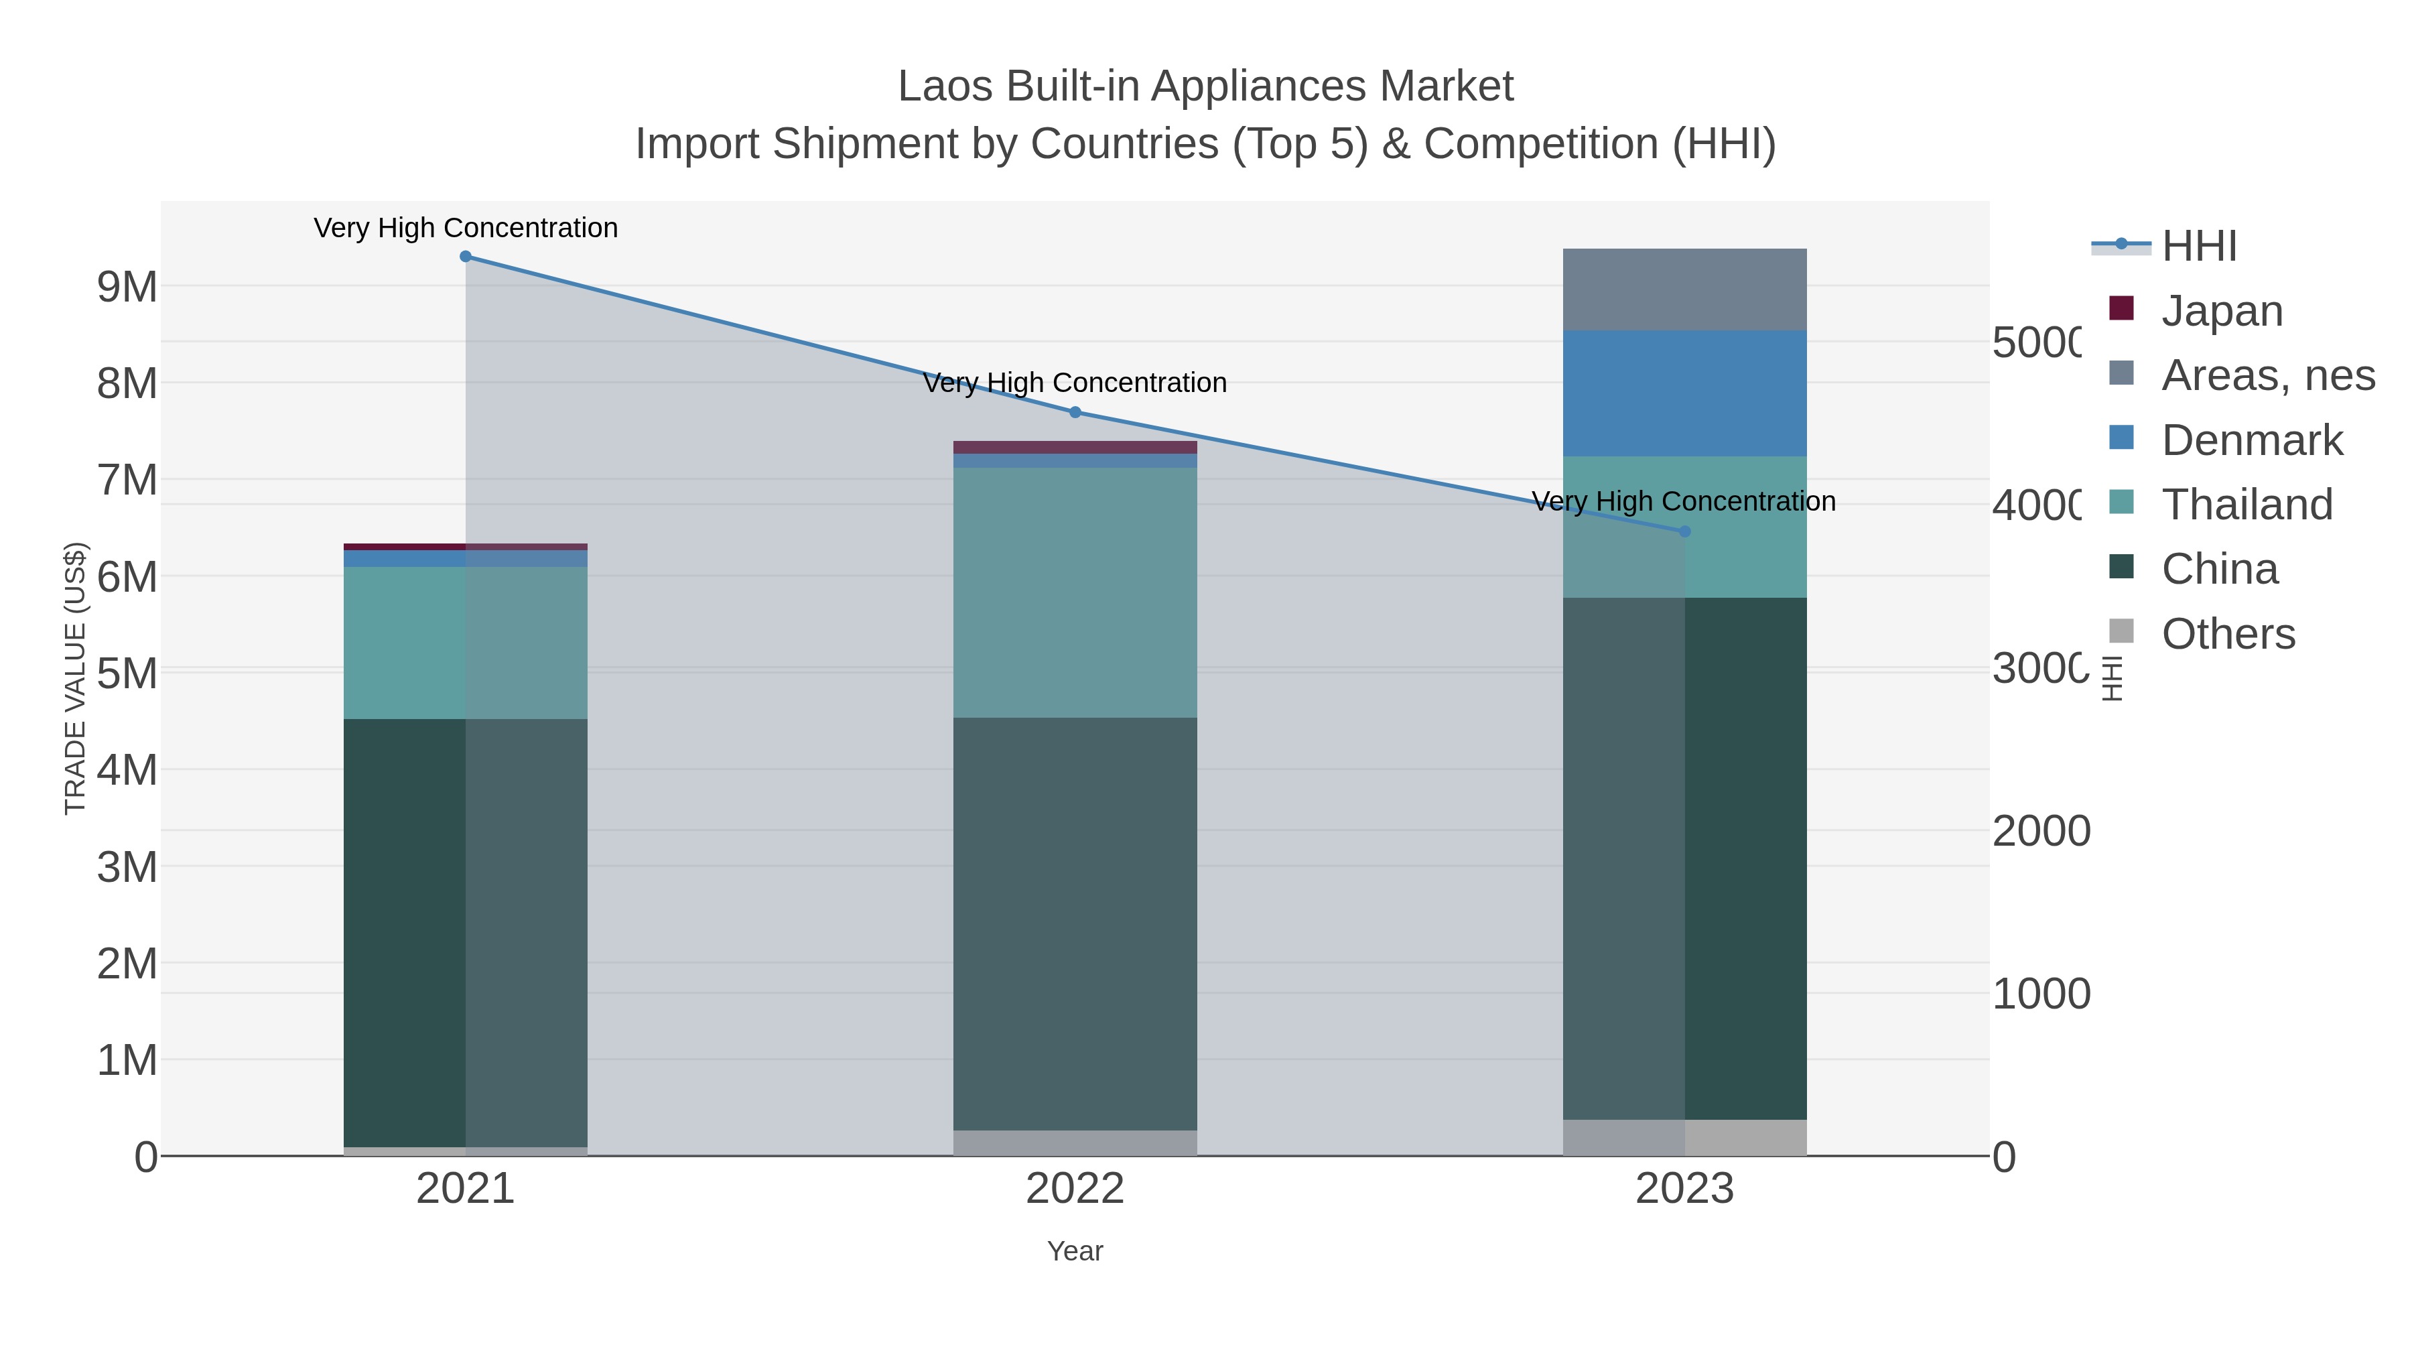Click the Others segment of the 2023 bar

(1684, 1138)
